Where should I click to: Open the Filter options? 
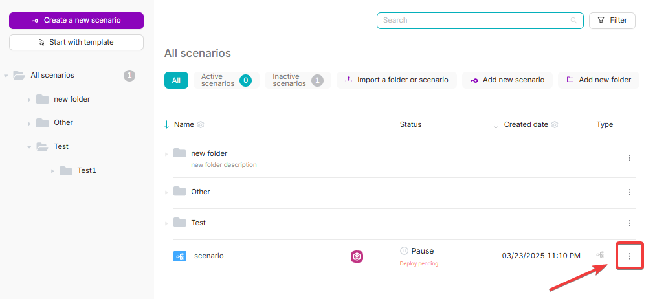click(x=612, y=21)
